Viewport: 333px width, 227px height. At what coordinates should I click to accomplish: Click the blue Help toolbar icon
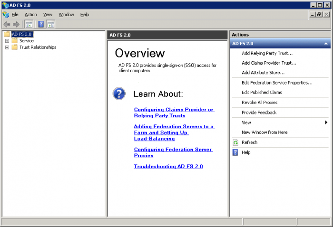[41, 24]
